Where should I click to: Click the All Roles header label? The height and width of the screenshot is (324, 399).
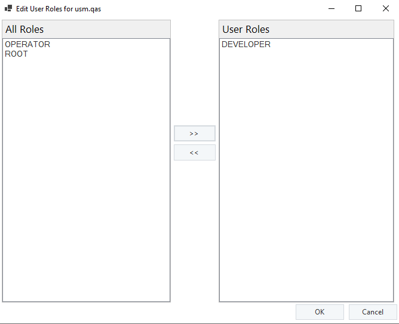[x=24, y=29]
